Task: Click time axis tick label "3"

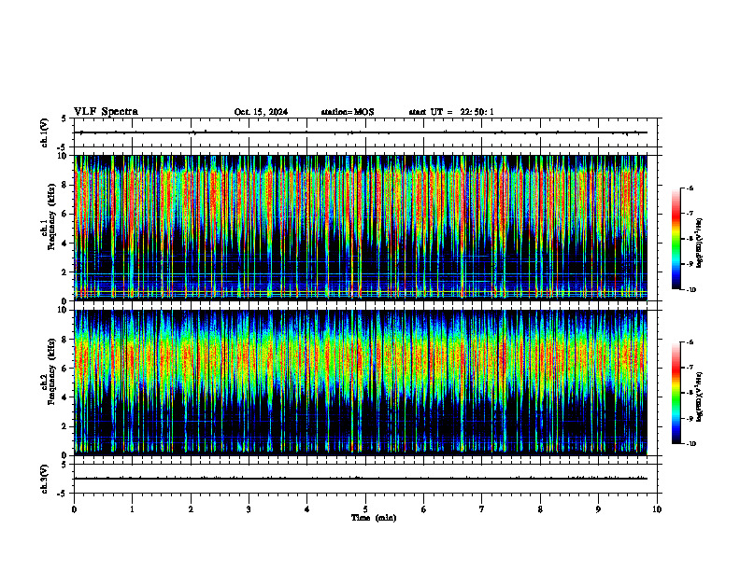Action: [x=249, y=509]
